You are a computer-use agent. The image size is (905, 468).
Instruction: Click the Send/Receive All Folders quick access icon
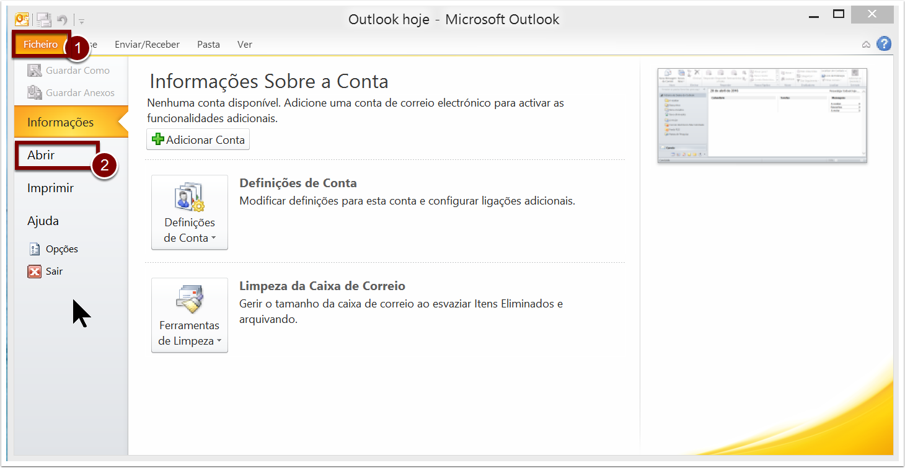click(x=43, y=20)
